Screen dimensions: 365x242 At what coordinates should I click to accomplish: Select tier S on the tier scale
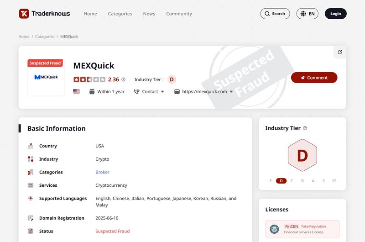pos(323,181)
